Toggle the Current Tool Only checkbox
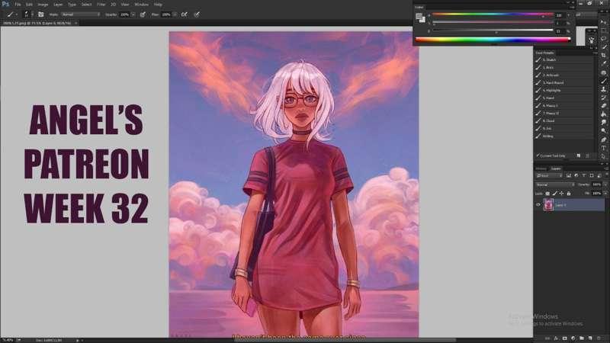 click(538, 155)
